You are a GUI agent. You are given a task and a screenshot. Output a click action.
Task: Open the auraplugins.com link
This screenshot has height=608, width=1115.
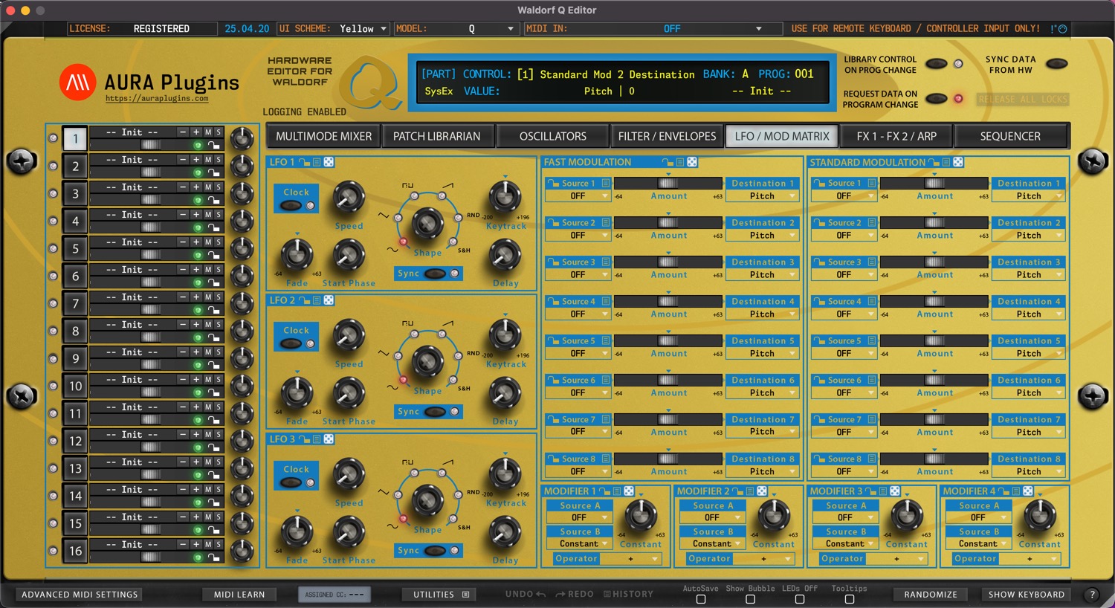157,98
